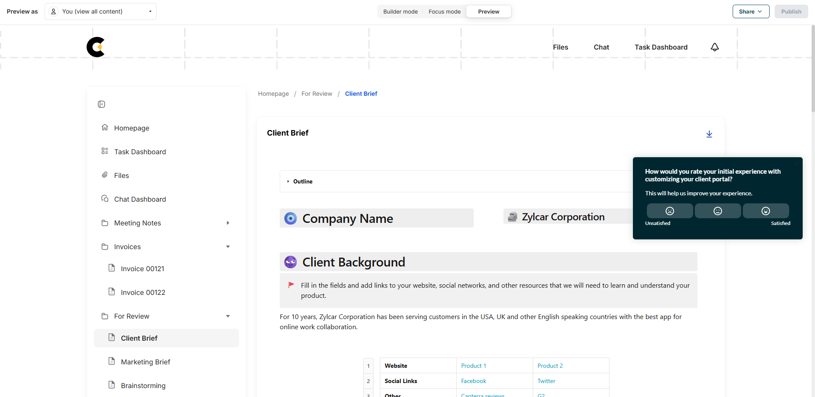Open Chat Dashboard via its chat icon
Screen dimensions: 815x397
click(105, 198)
